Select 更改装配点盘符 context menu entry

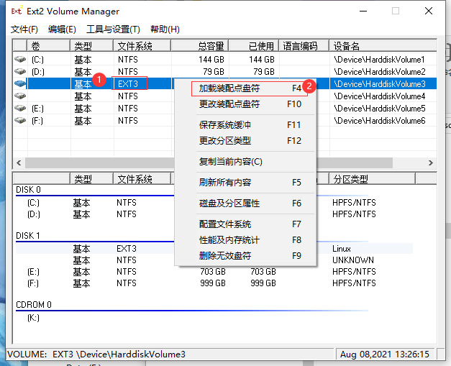click(229, 104)
